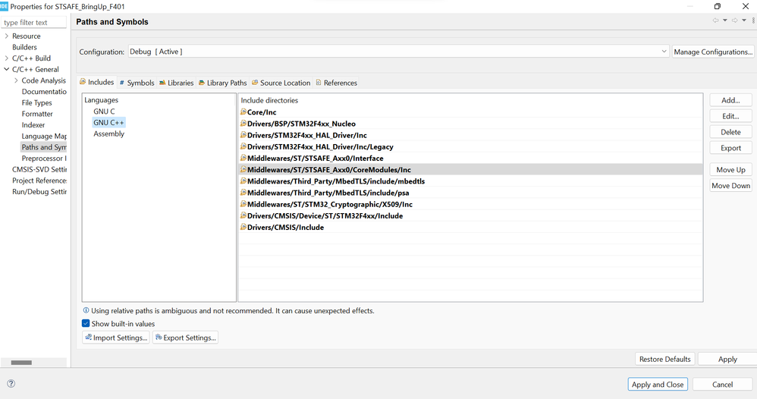Image resolution: width=757 pixels, height=399 pixels.
Task: Click the folder icon beside Drivers/BSP/STM32F4xx_Nucleo
Action: tap(243, 123)
